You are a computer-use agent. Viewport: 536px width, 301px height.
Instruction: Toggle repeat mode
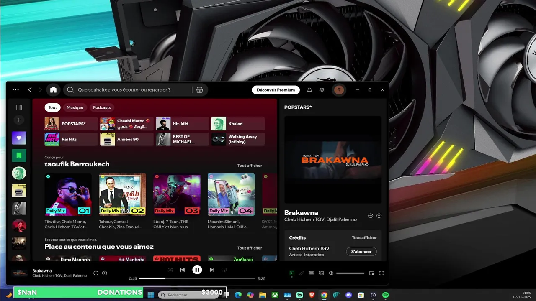pos(224,270)
